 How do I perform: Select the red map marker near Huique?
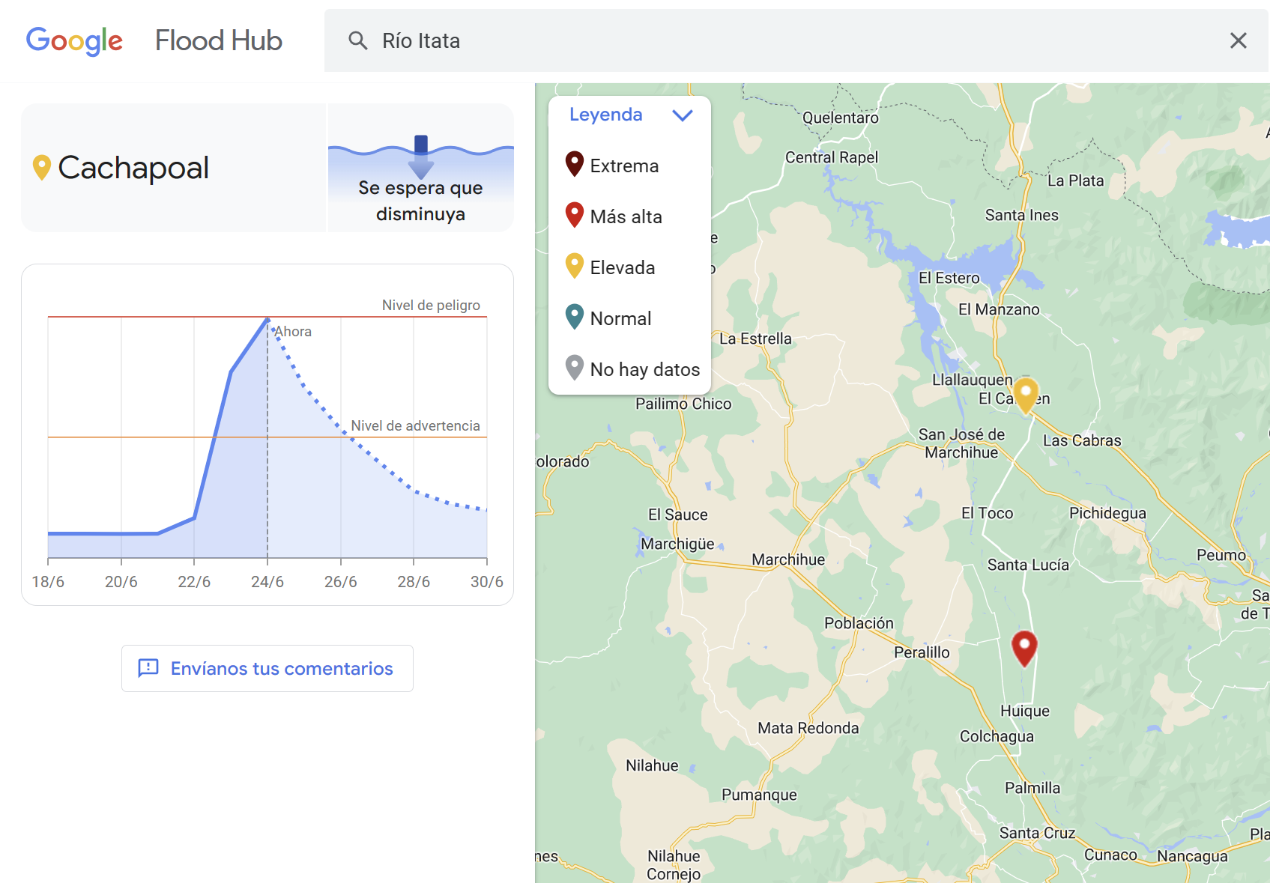coord(1024,647)
